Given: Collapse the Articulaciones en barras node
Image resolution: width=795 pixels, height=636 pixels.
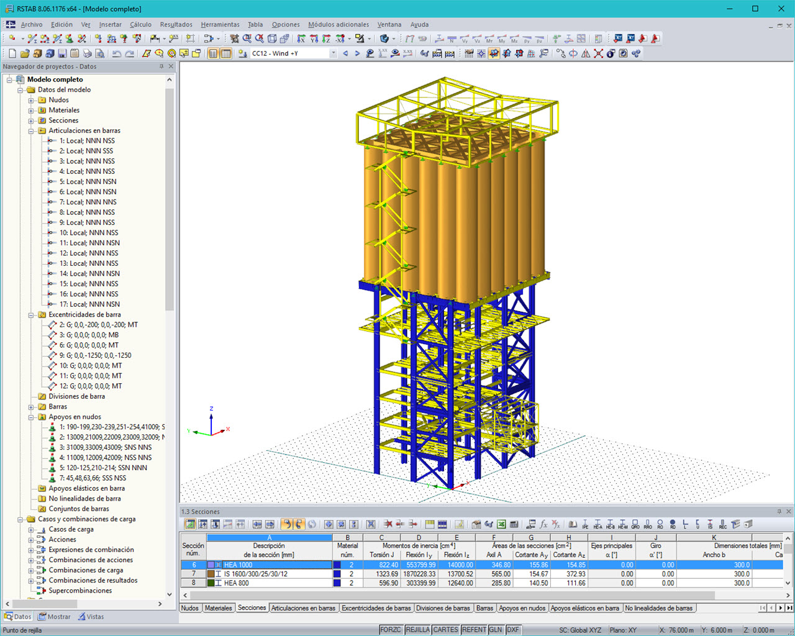Looking at the screenshot, I should pos(31,131).
